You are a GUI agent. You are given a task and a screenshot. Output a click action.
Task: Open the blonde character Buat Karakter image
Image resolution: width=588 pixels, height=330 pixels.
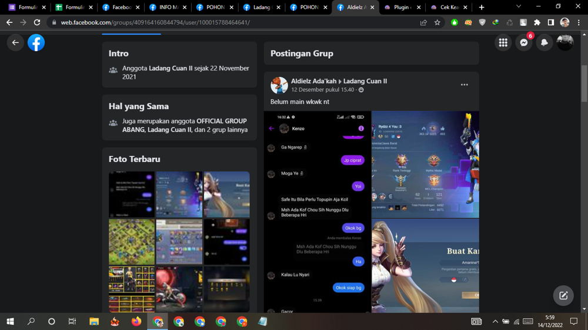(x=425, y=265)
